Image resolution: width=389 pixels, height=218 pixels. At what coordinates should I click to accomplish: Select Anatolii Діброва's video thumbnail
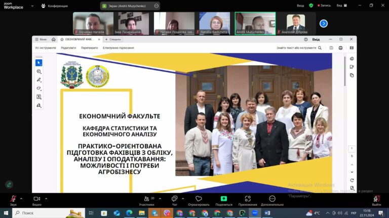pyautogui.click(x=296, y=23)
